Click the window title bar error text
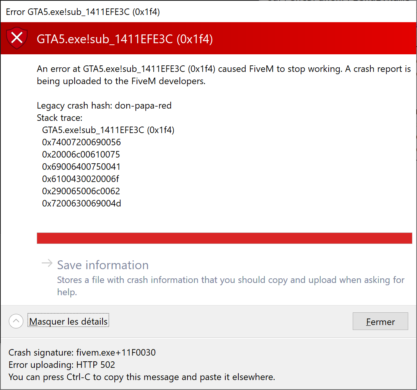The height and width of the screenshot is (390, 417). pos(83,12)
